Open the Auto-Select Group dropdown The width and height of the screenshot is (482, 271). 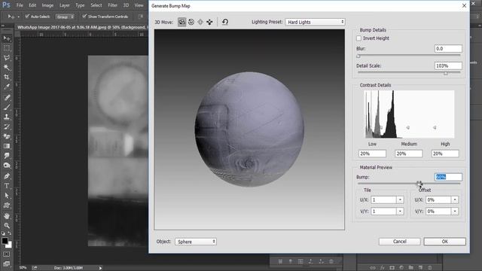point(65,17)
